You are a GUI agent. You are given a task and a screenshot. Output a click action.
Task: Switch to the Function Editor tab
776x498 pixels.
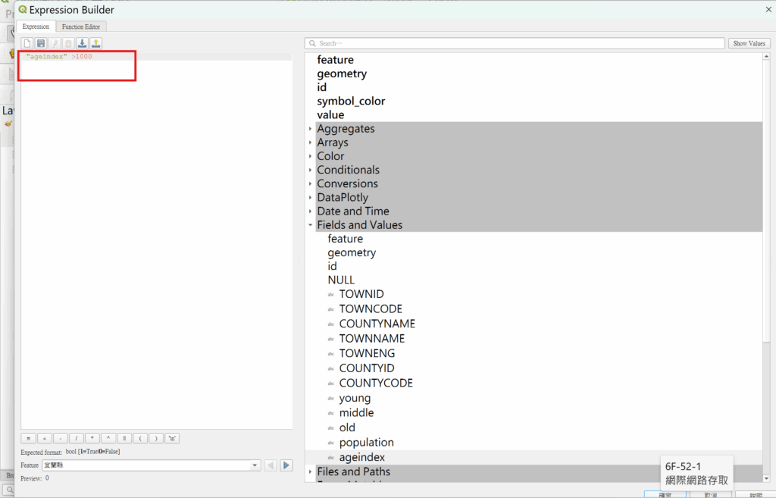80,27
